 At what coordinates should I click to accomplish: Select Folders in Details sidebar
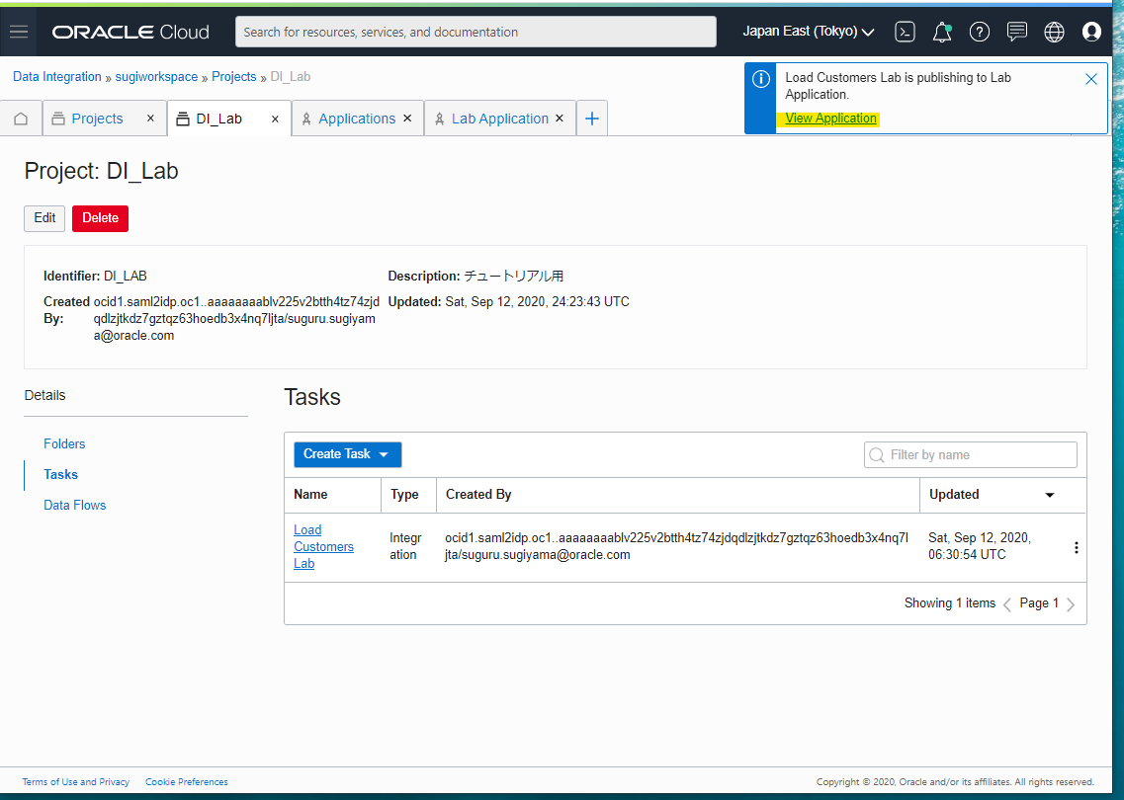[64, 444]
